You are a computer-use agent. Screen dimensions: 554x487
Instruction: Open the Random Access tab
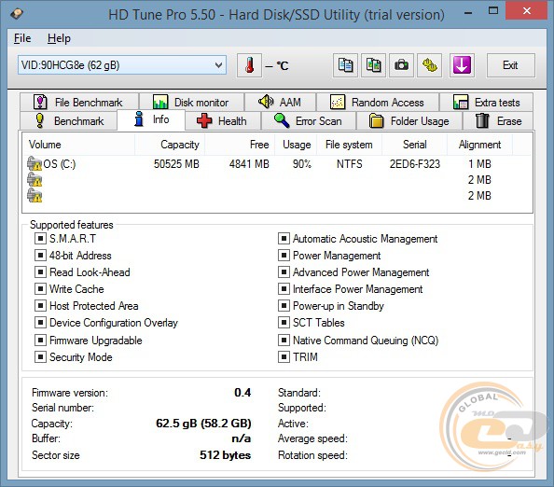pos(378,103)
